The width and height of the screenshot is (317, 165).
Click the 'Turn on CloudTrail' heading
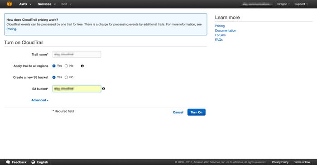tap(24, 42)
